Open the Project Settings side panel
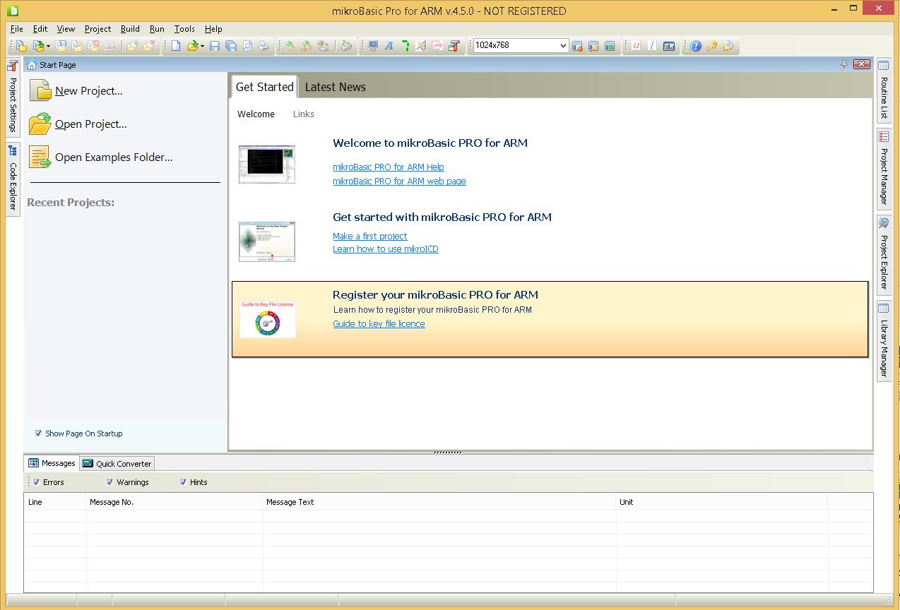The image size is (900, 610). 13,97
